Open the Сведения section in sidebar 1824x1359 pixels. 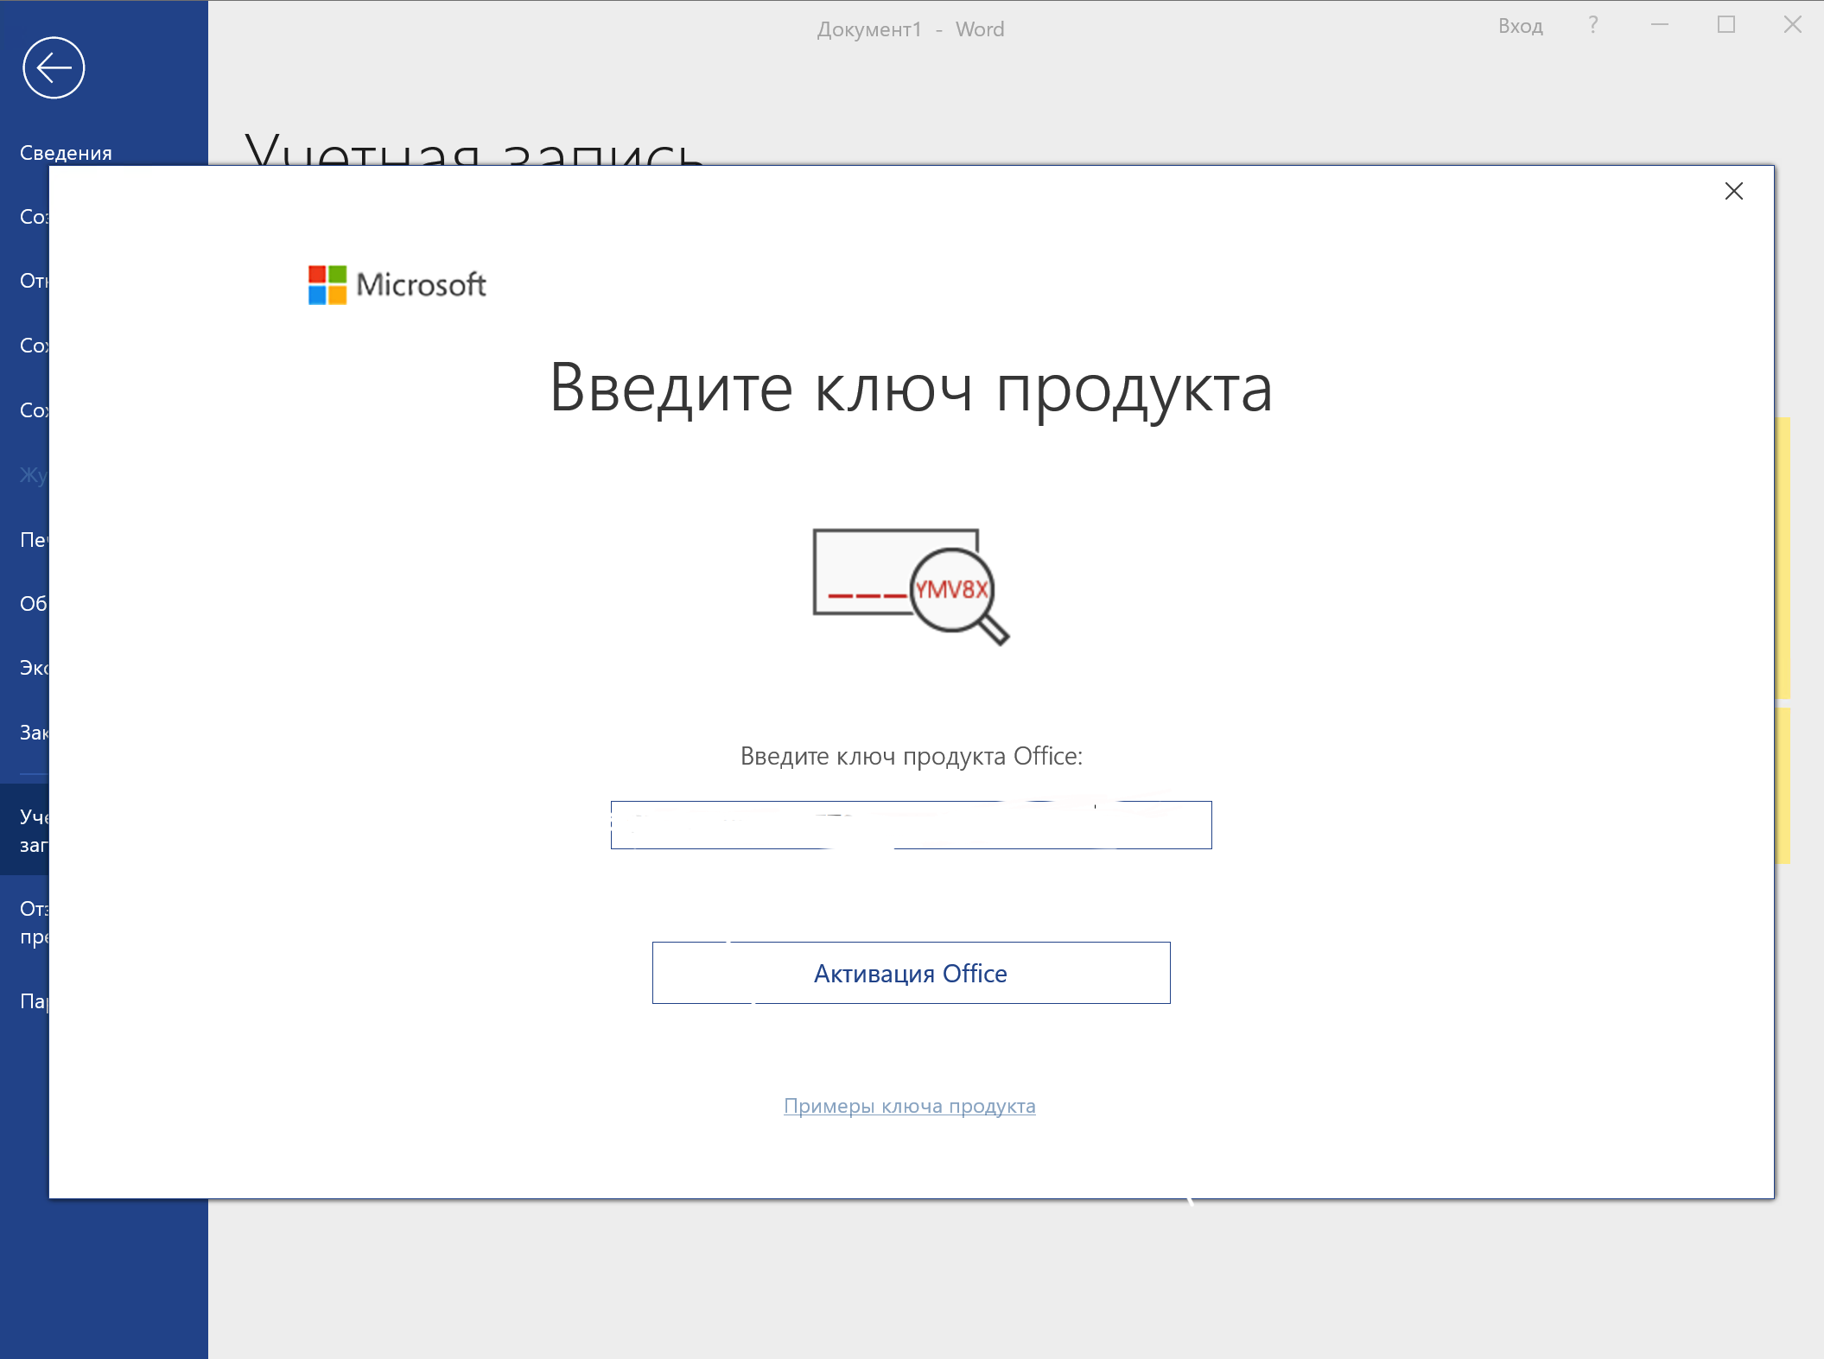click(66, 153)
